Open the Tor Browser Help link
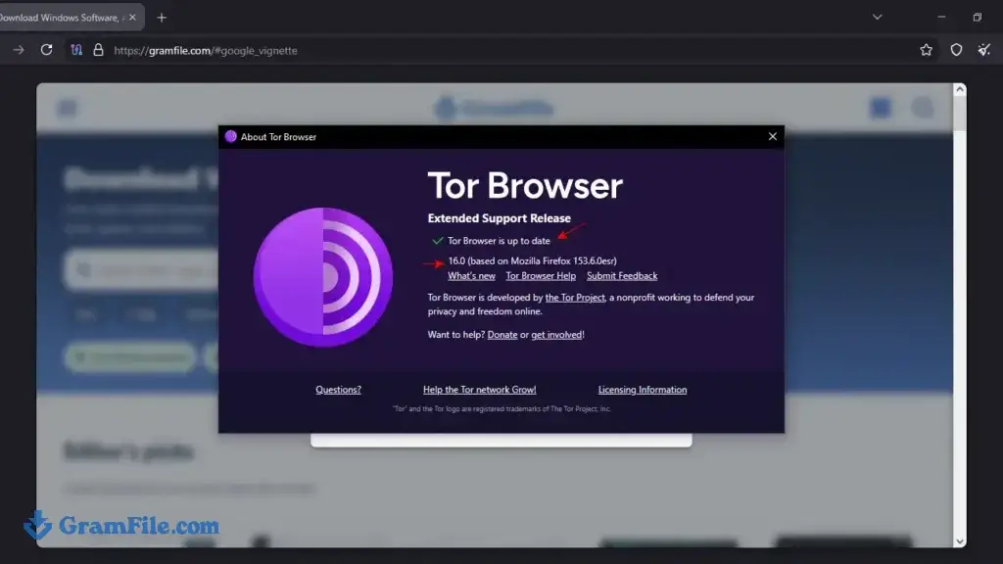Screen dimensions: 1003x564 click(x=541, y=275)
